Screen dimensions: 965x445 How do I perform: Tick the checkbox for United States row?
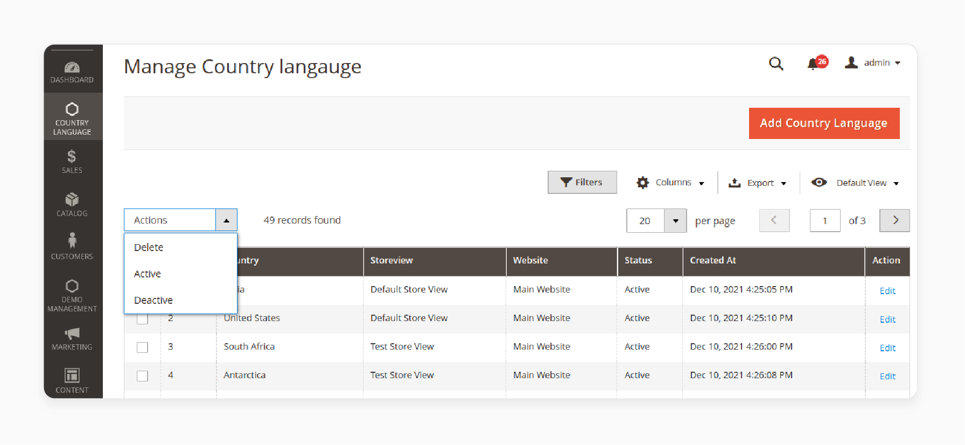[142, 319]
